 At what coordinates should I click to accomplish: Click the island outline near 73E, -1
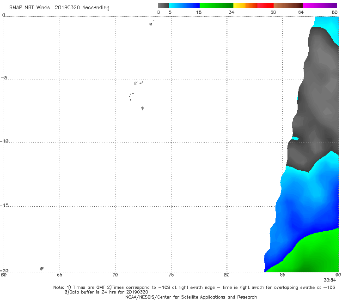point(151,24)
